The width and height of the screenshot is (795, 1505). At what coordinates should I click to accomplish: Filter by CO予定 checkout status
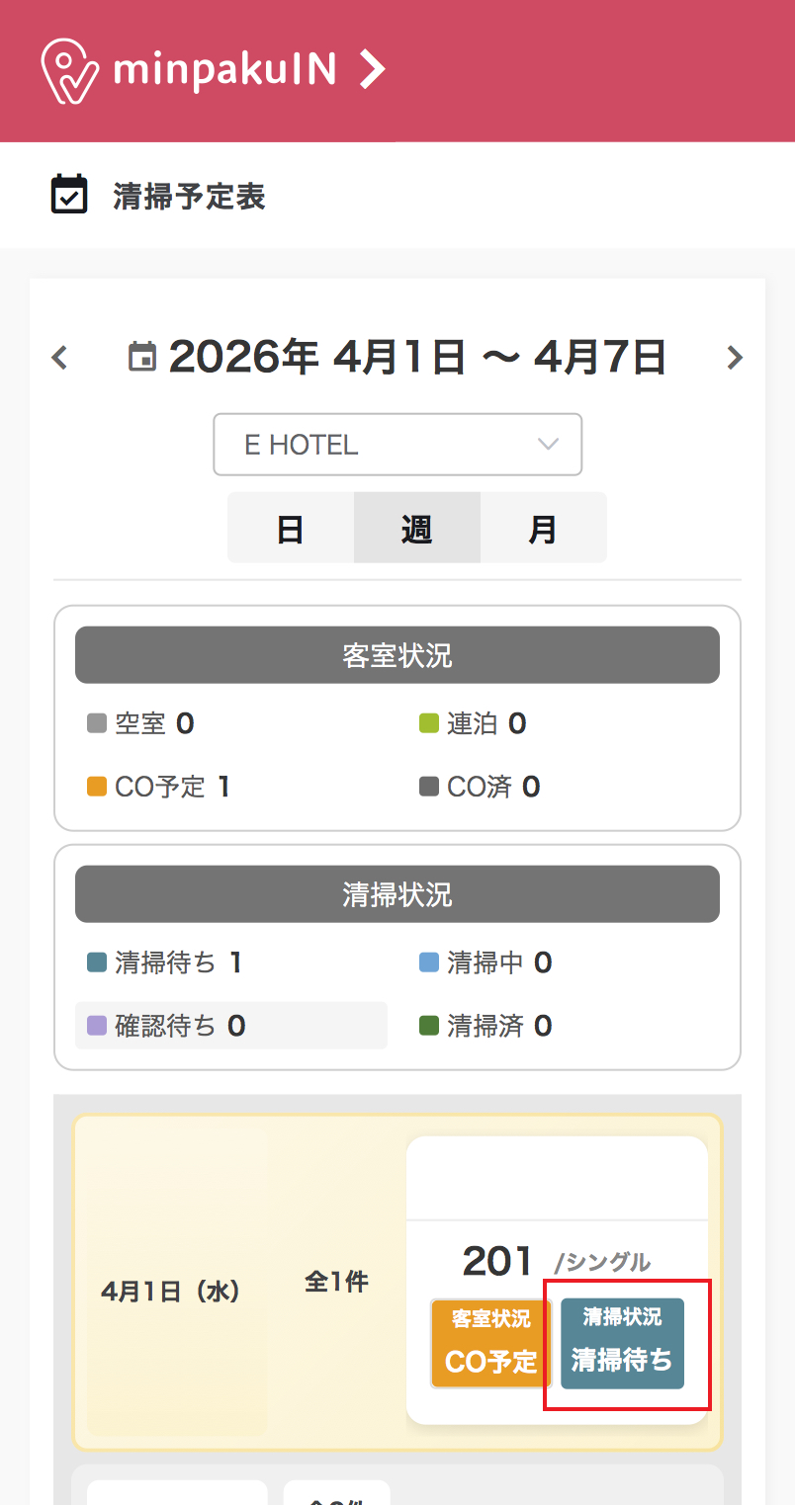coord(159,787)
